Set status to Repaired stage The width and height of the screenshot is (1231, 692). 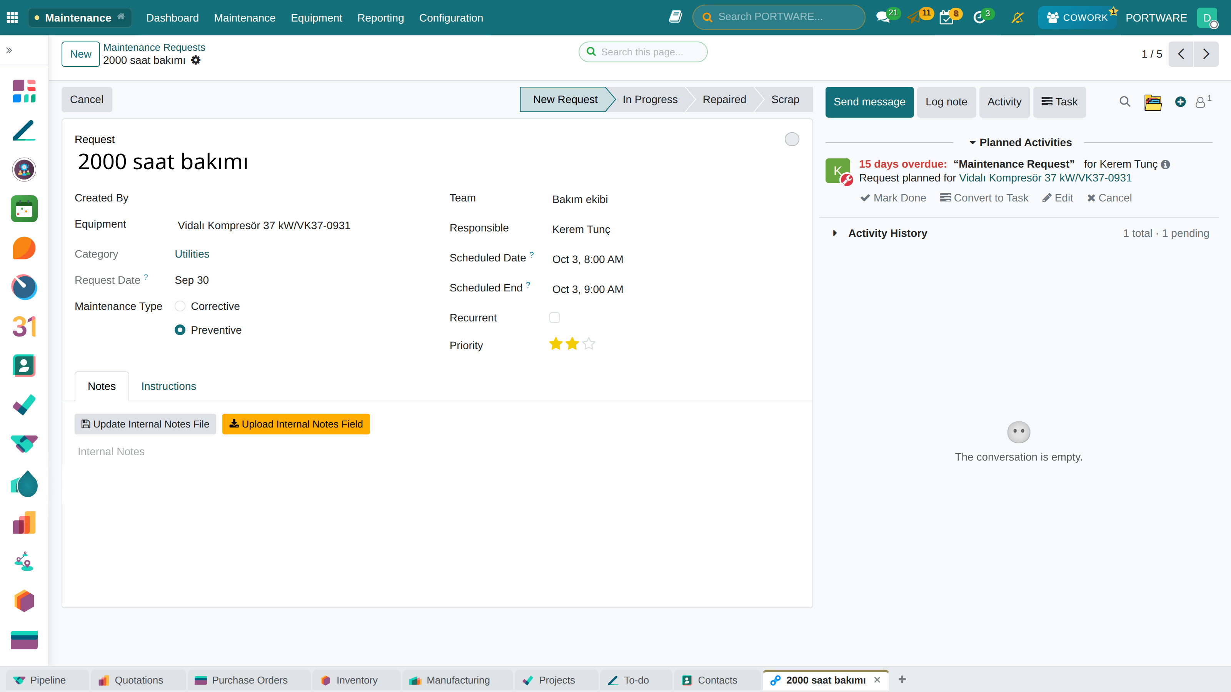coord(724,99)
